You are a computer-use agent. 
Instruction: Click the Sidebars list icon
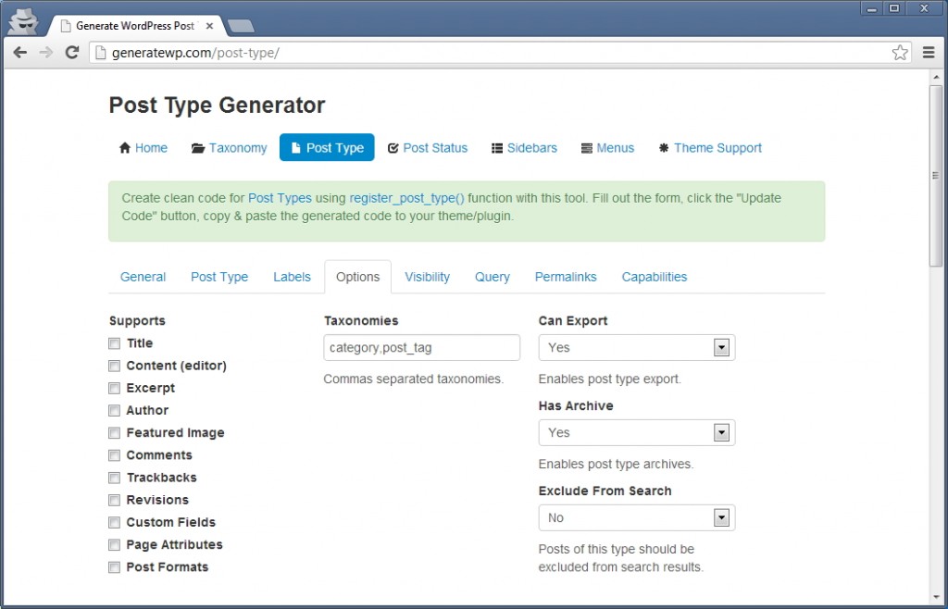[x=497, y=148]
